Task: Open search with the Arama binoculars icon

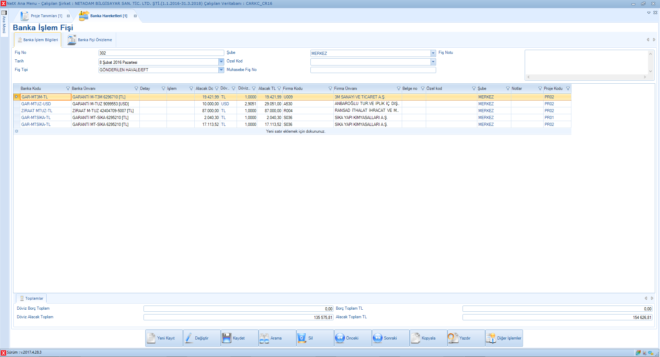Action: pyautogui.click(x=264, y=338)
